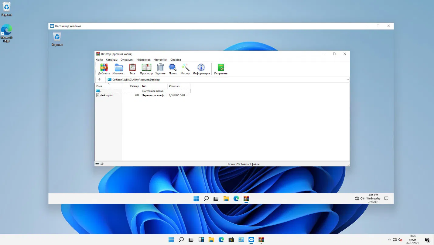Show the Информация (Info) panel
The height and width of the screenshot is (245, 434).
[201, 69]
